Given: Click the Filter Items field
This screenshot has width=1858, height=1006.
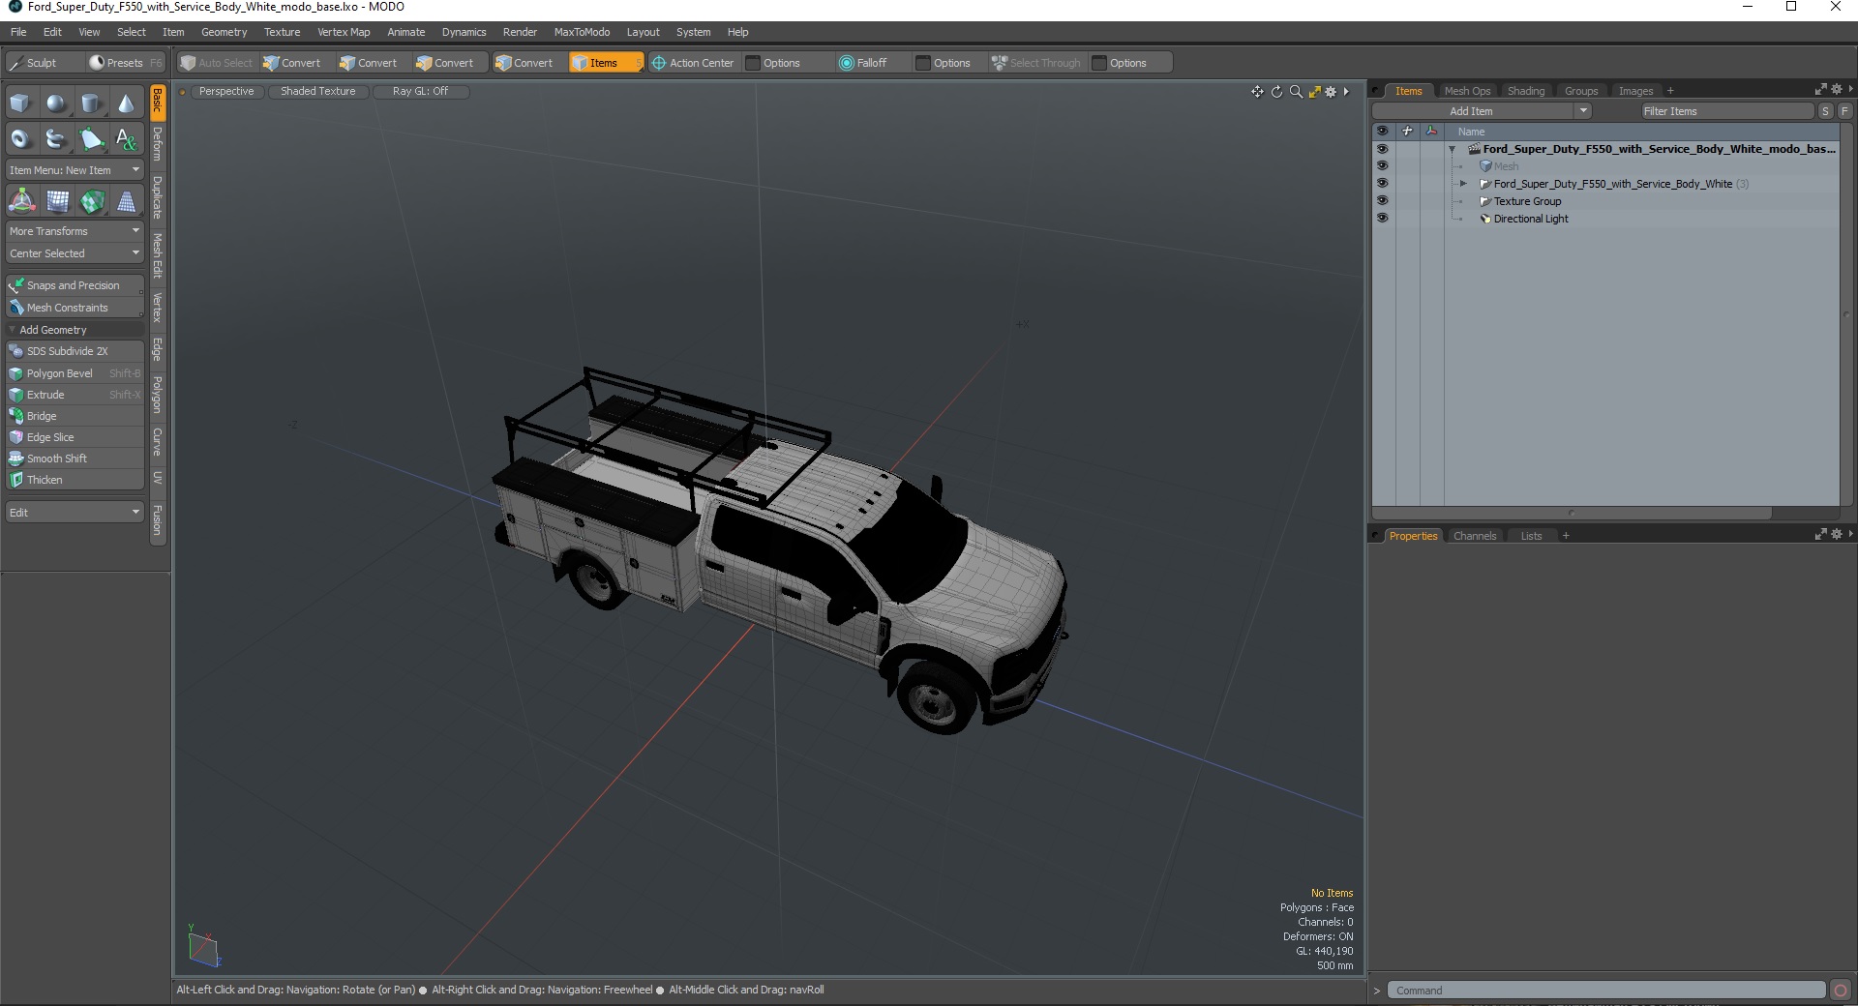Looking at the screenshot, I should (1726, 111).
